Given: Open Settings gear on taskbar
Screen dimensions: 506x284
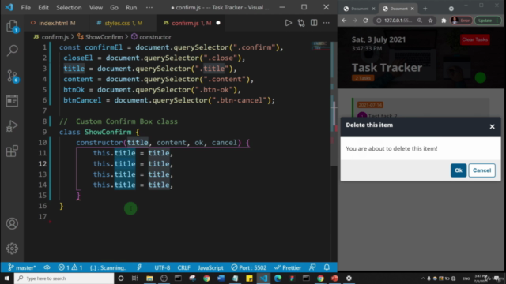Looking at the screenshot, I should click(349, 278).
